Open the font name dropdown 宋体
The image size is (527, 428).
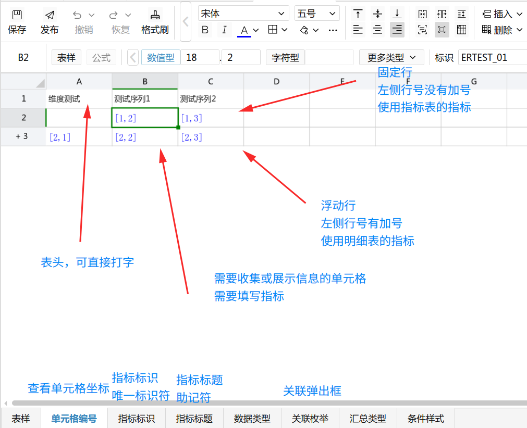click(x=243, y=14)
